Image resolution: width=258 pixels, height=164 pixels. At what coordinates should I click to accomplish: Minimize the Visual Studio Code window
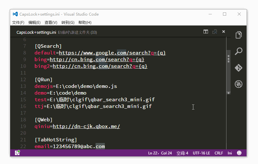(x=210, y=14)
